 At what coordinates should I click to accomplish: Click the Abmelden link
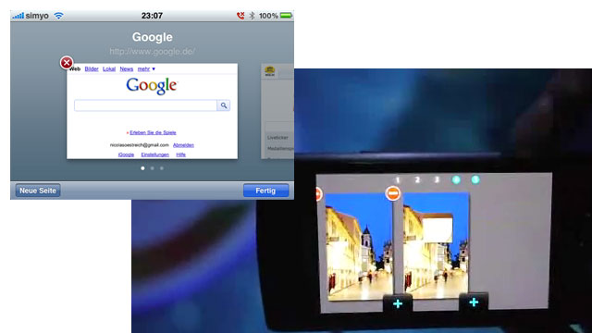click(183, 145)
